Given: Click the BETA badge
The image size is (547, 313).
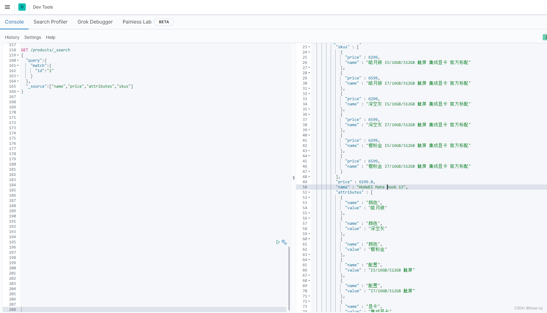Looking at the screenshot, I should point(164,22).
